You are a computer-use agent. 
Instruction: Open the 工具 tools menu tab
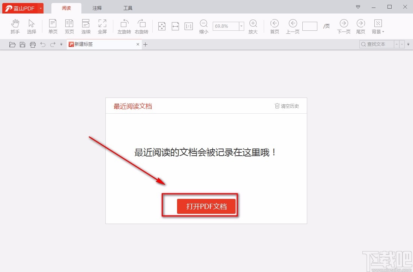(x=128, y=8)
